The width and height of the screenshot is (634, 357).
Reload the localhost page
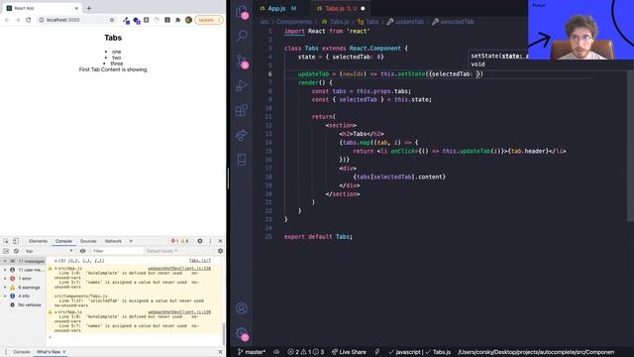point(29,20)
